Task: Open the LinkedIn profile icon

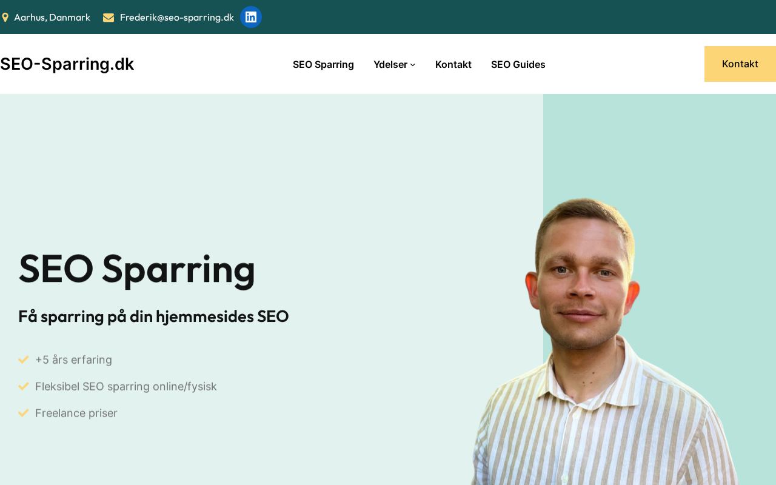Action: [x=251, y=17]
